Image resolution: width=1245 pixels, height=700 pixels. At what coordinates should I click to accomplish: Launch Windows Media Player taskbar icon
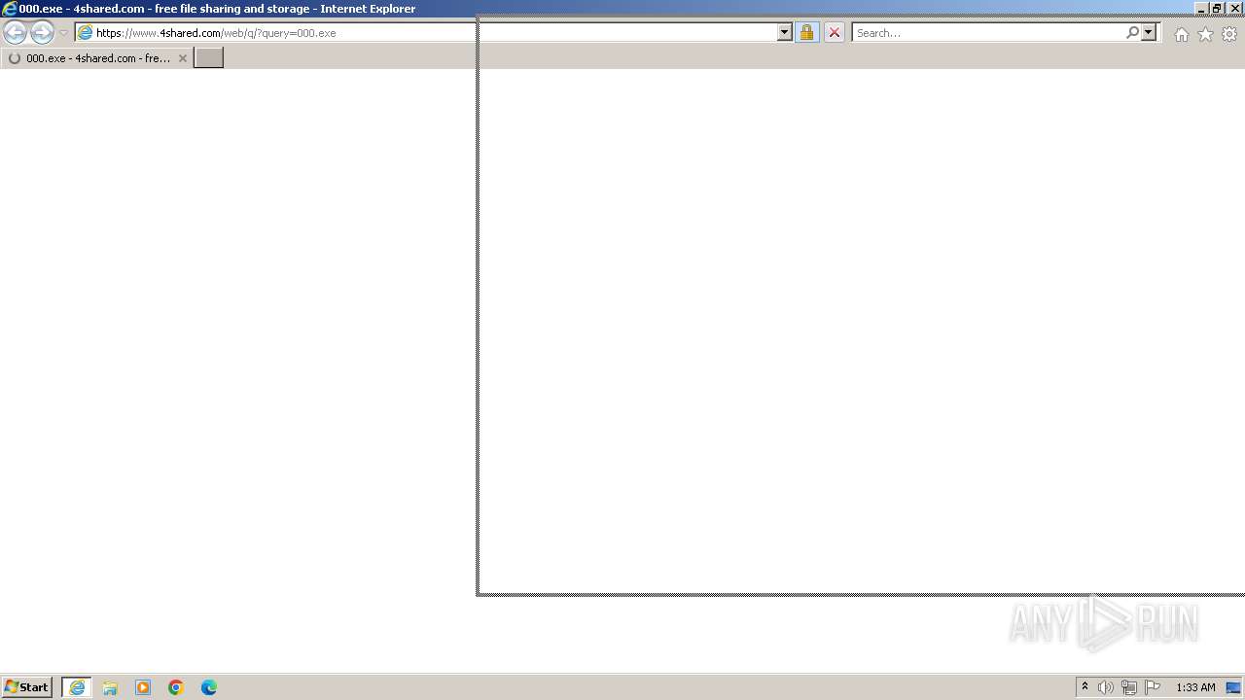[143, 687]
